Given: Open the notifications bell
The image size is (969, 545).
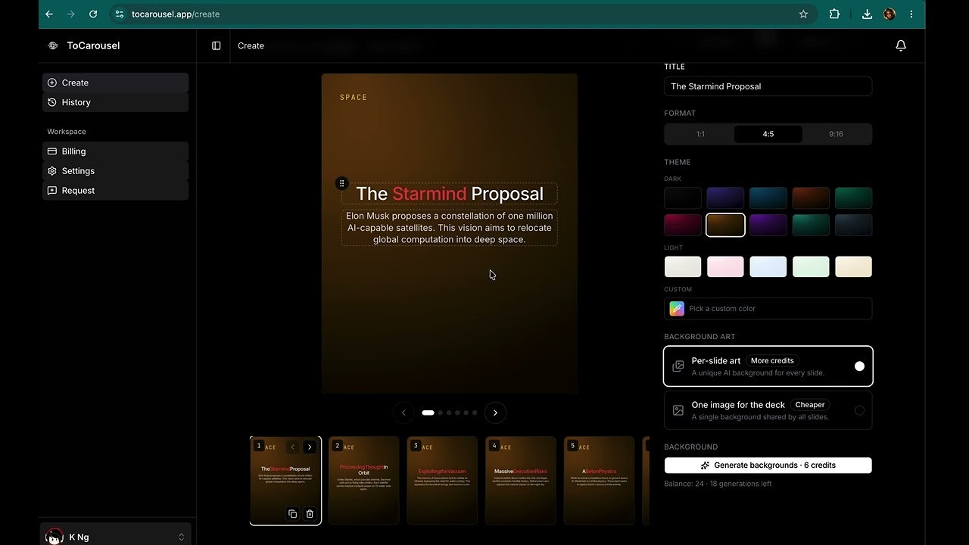Looking at the screenshot, I should click(x=901, y=45).
